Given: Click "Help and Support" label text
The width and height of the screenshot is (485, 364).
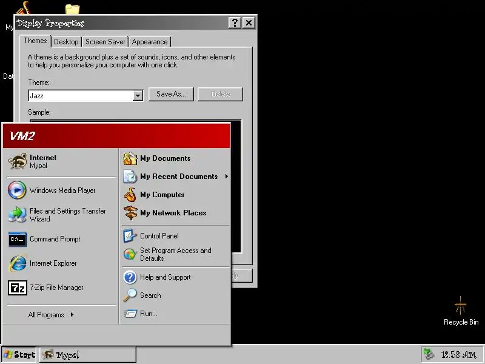Looking at the screenshot, I should coord(165,277).
